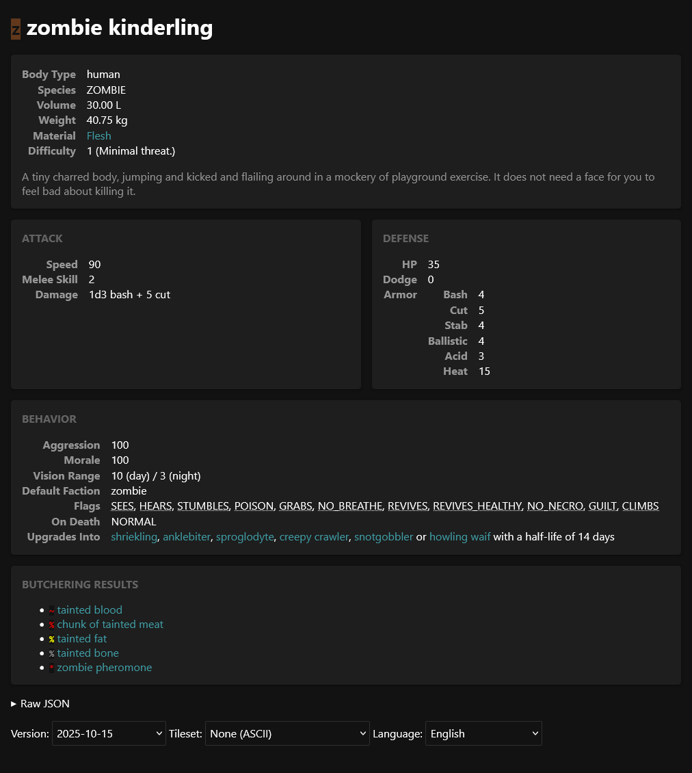Click the HP value 35
This screenshot has width=692, height=773.
[x=434, y=264]
